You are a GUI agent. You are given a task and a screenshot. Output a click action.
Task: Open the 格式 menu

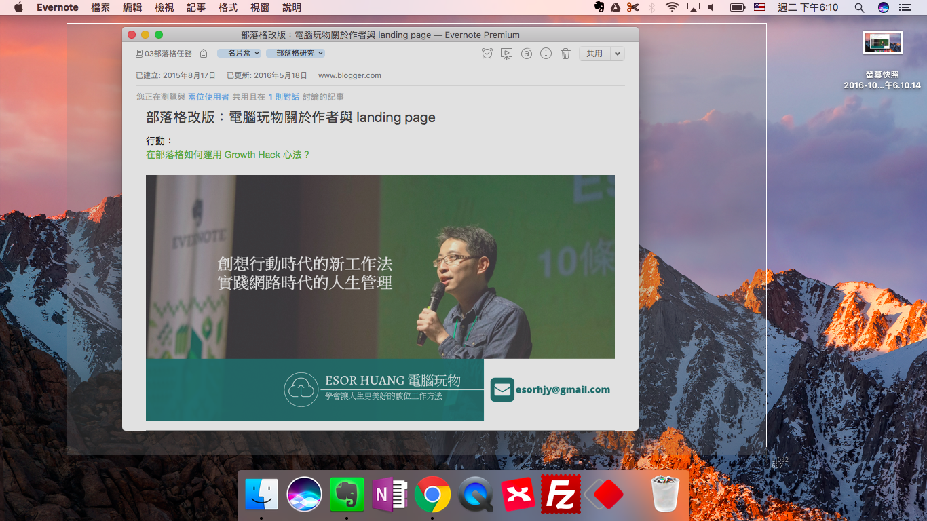pos(228,7)
